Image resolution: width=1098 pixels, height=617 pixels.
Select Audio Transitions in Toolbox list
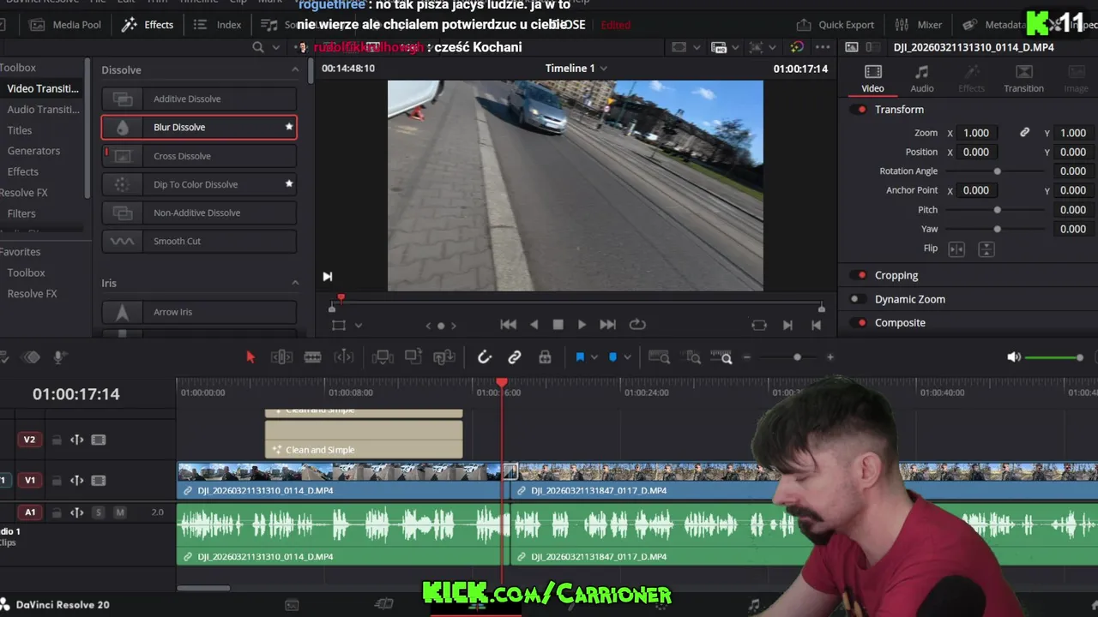click(43, 109)
